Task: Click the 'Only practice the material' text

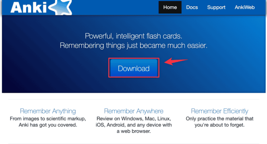Action: click(x=219, y=119)
